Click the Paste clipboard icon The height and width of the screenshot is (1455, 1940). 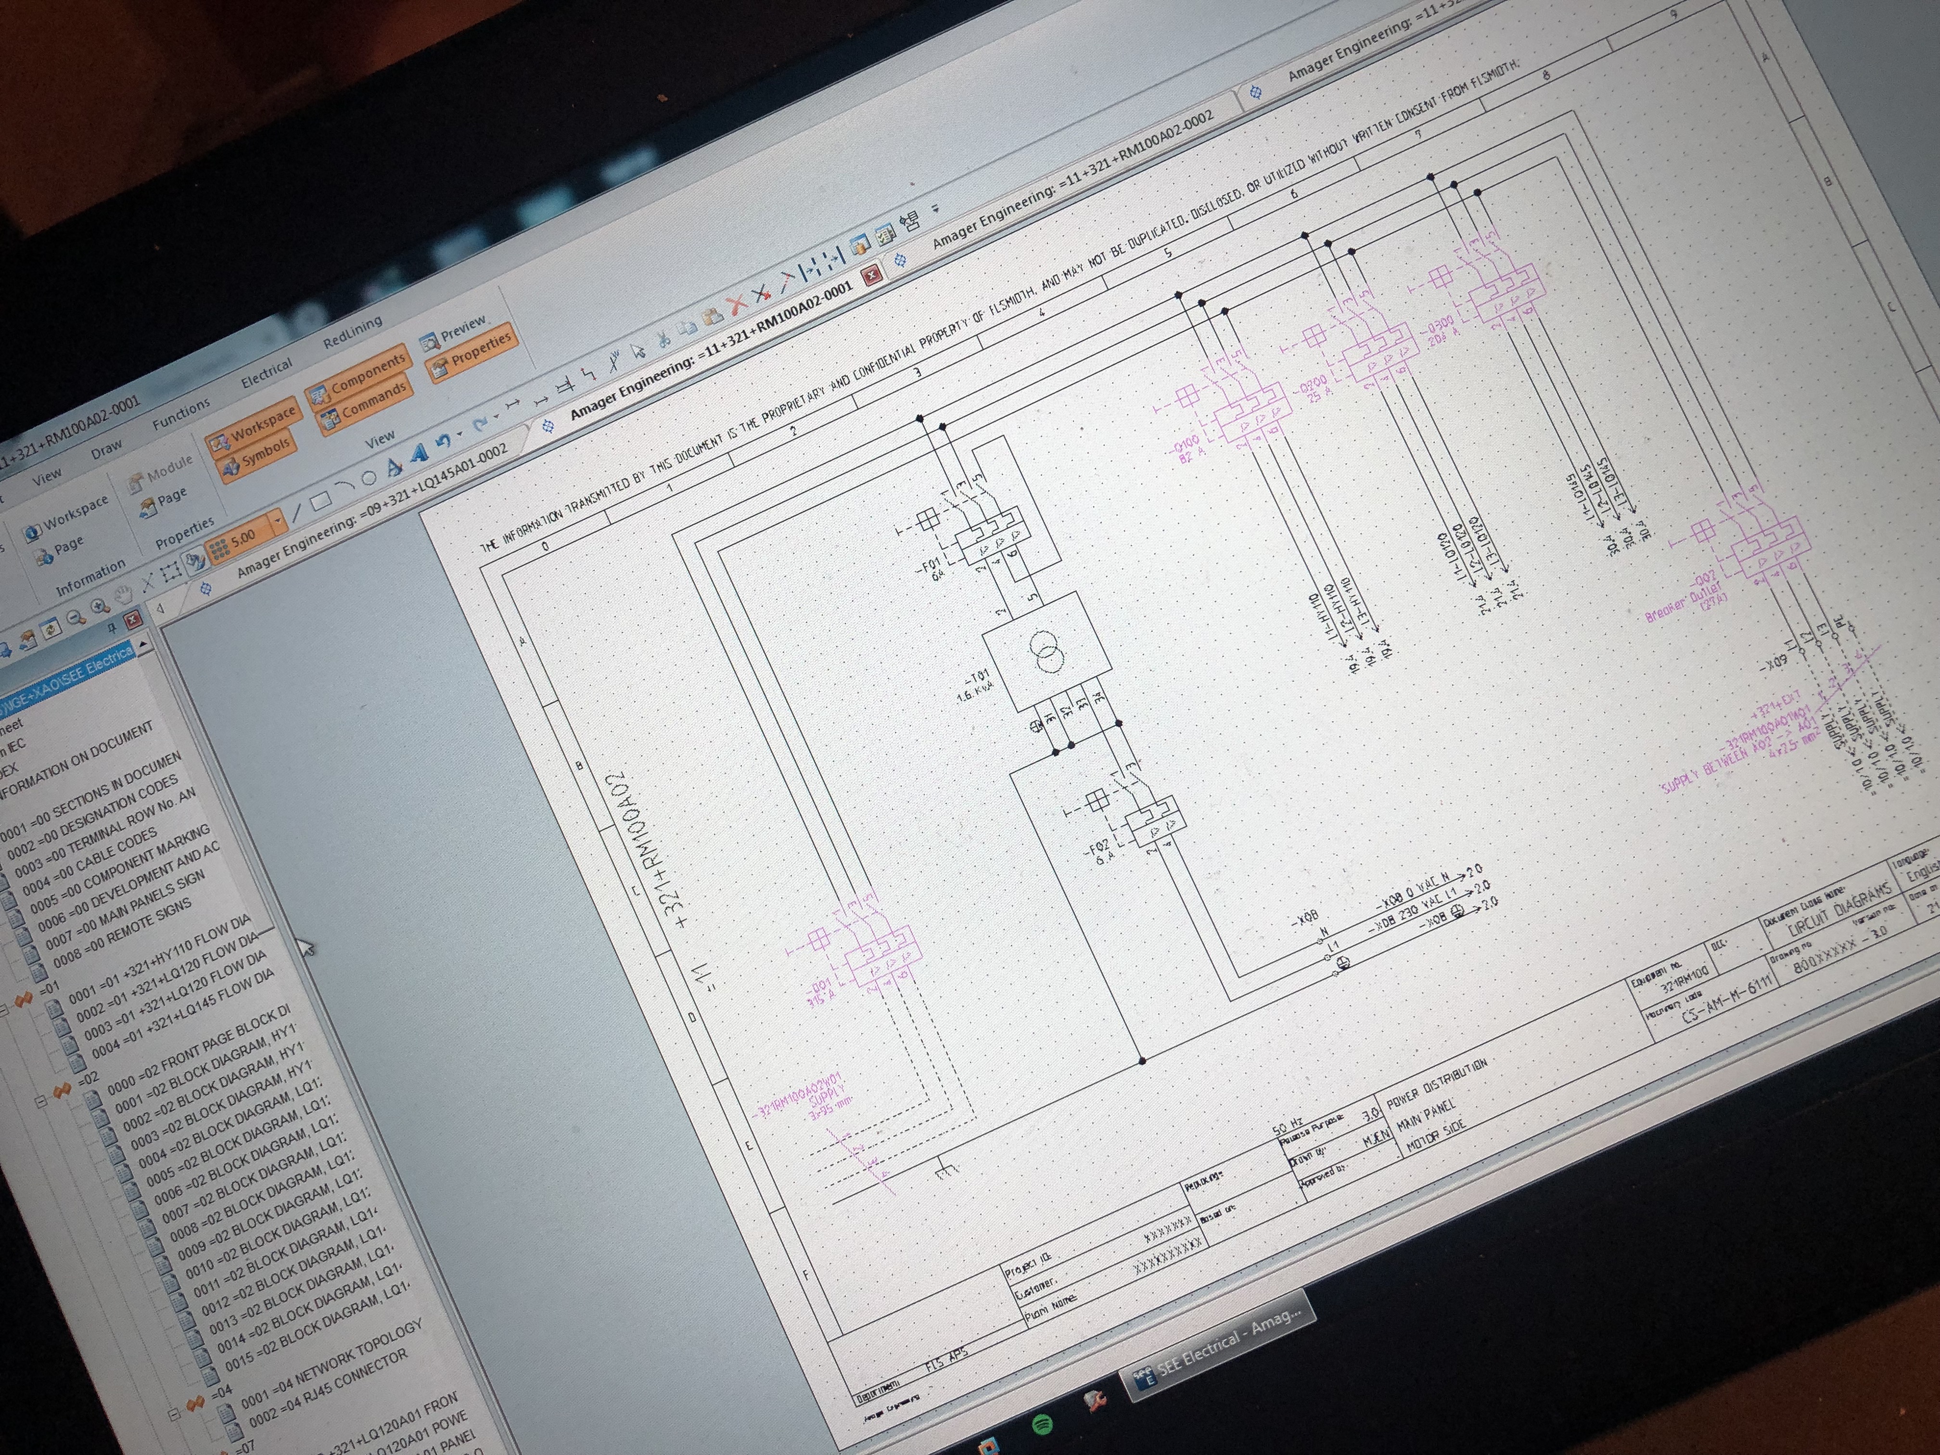pyautogui.click(x=712, y=316)
